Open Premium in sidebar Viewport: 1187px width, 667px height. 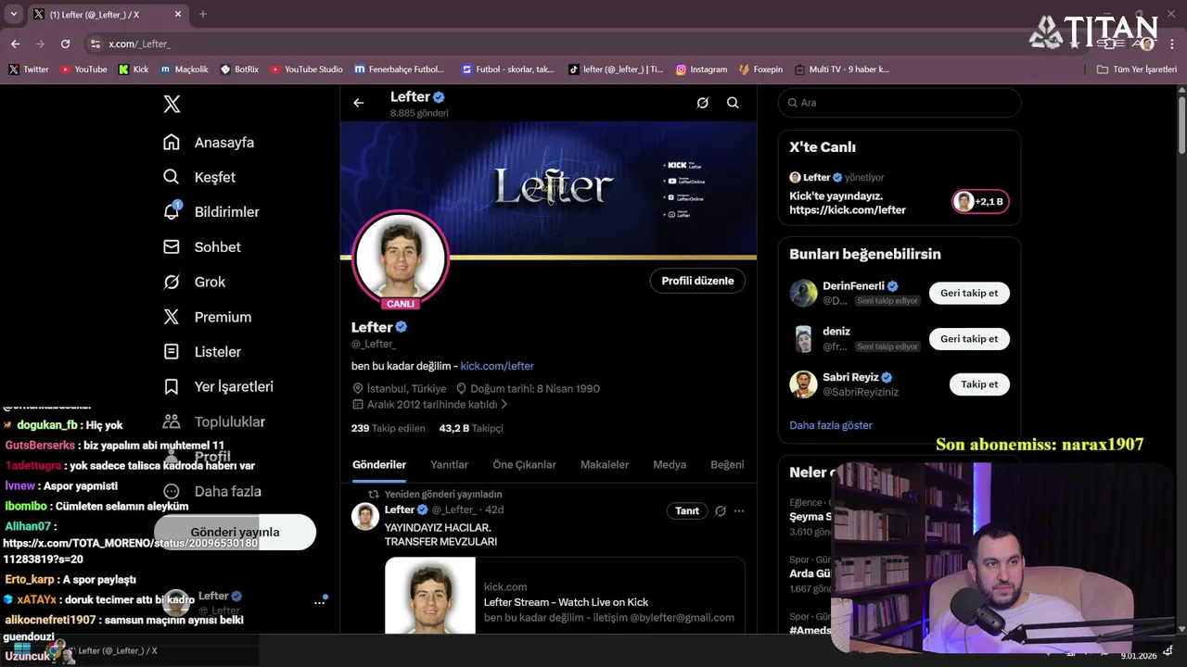[207, 317]
